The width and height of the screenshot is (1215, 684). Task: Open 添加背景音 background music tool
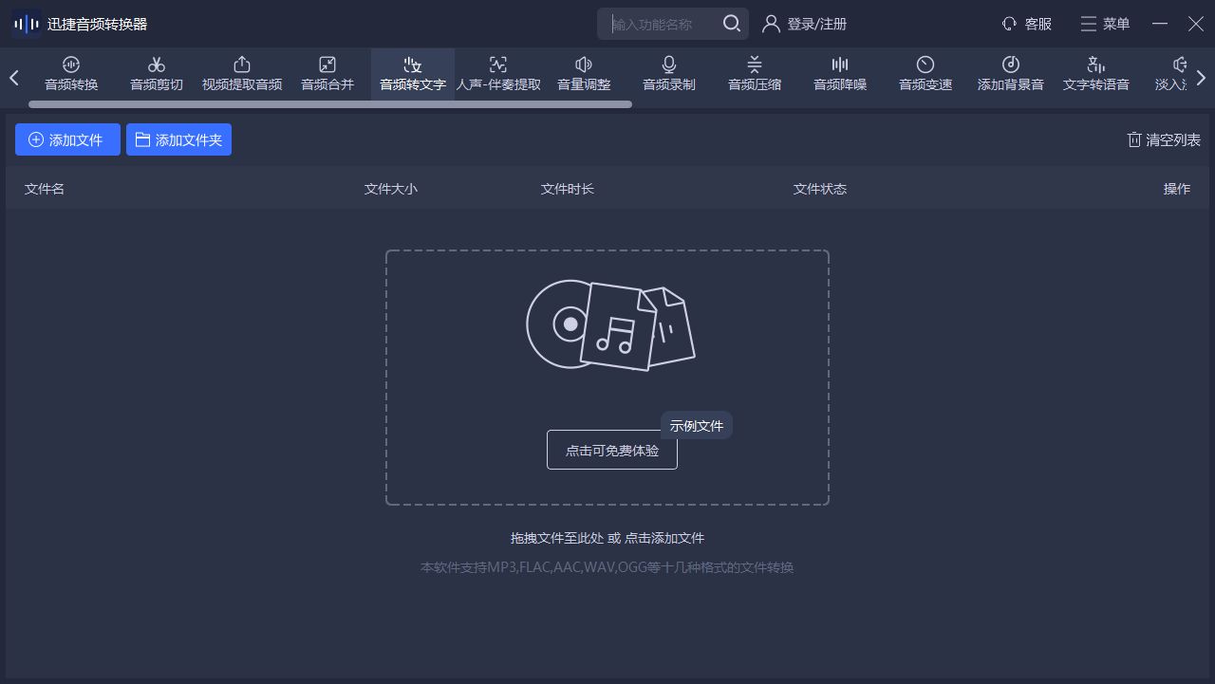pyautogui.click(x=1011, y=74)
